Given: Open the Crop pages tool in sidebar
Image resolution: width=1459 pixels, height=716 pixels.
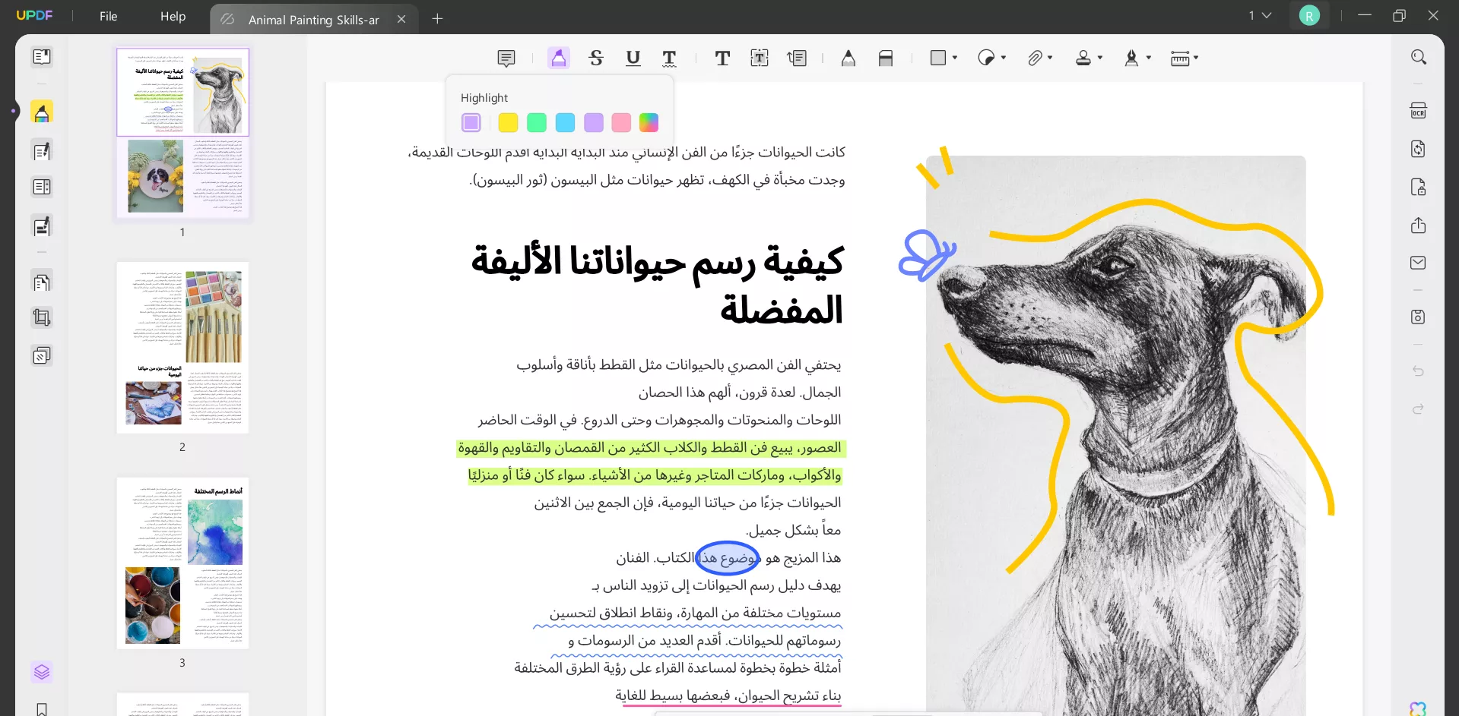Looking at the screenshot, I should (x=42, y=317).
